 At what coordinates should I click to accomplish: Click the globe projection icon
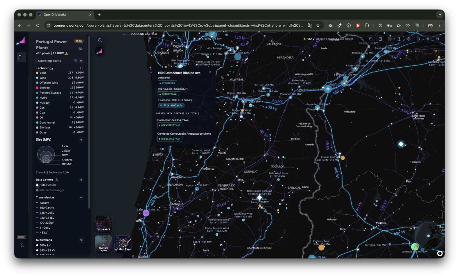[x=409, y=39]
